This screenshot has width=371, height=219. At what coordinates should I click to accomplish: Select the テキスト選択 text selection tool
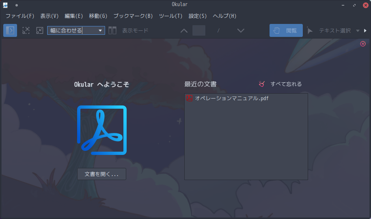[x=329, y=30]
